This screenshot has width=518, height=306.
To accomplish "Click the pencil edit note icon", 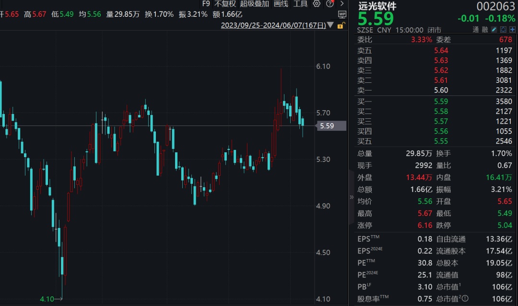I will 494,30.
